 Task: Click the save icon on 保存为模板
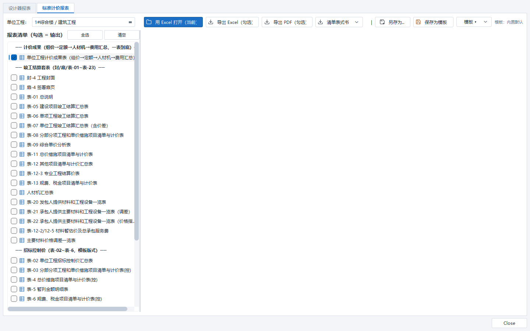(x=418, y=22)
